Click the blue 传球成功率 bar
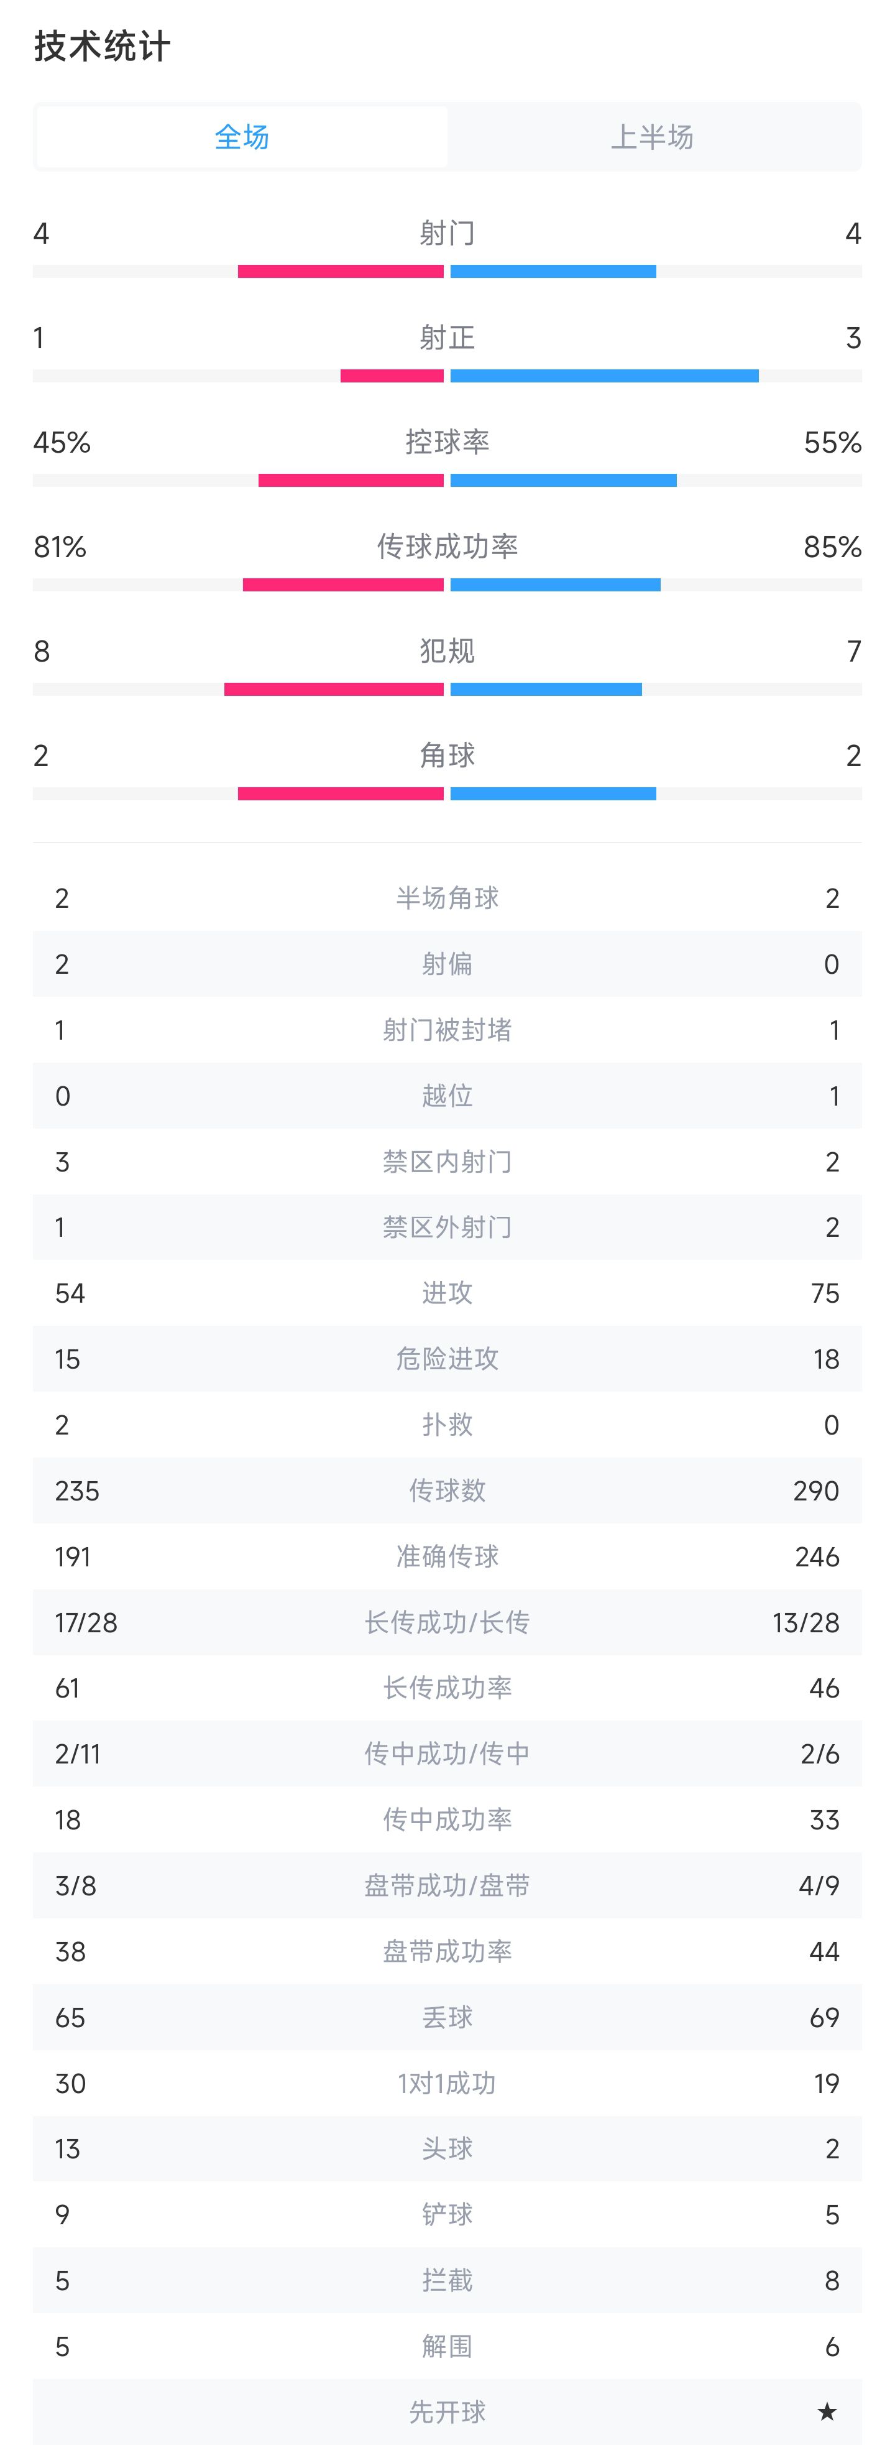 555,585
